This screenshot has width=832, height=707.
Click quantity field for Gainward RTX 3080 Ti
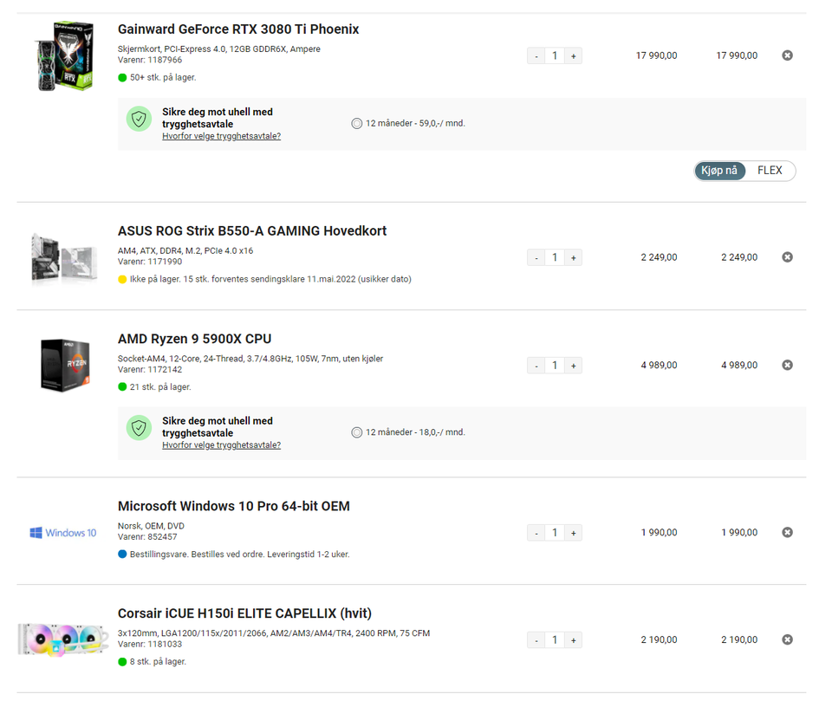coord(555,55)
